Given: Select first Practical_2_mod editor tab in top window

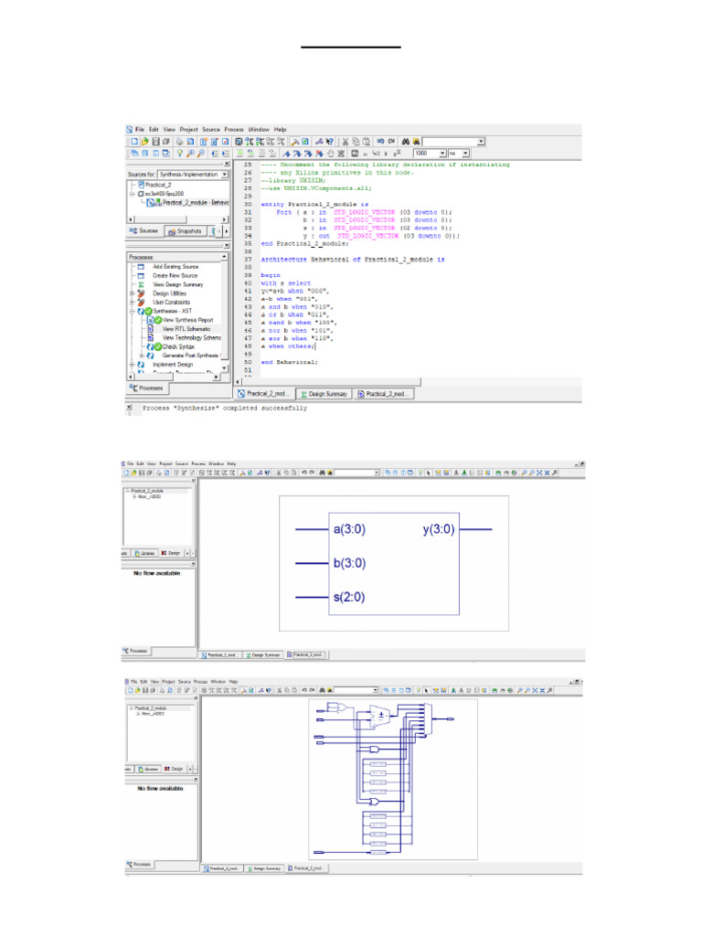Looking at the screenshot, I should click(263, 394).
